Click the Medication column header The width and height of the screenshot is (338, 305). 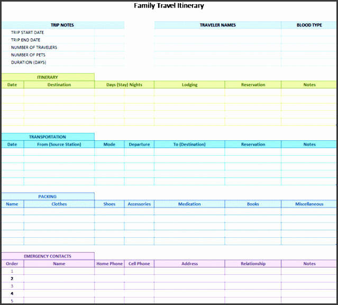click(189, 204)
